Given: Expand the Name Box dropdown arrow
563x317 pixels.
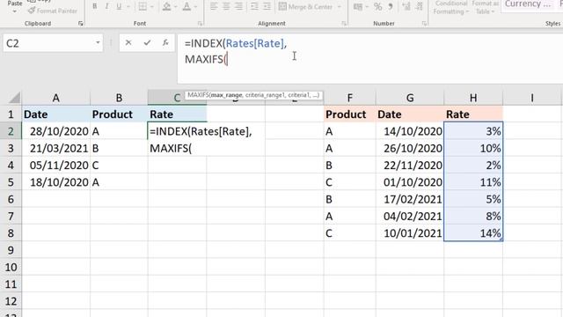Looking at the screenshot, I should [x=98, y=43].
